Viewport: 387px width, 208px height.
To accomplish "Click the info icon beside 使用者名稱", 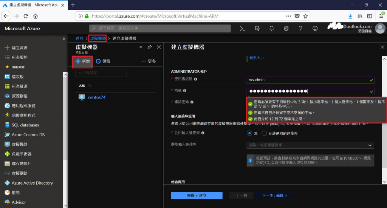I will 195,79.
